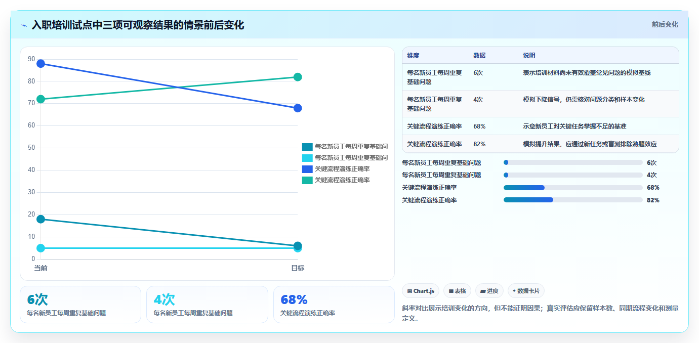Click the 68% cell in the table
The image size is (699, 343).
pyautogui.click(x=479, y=126)
